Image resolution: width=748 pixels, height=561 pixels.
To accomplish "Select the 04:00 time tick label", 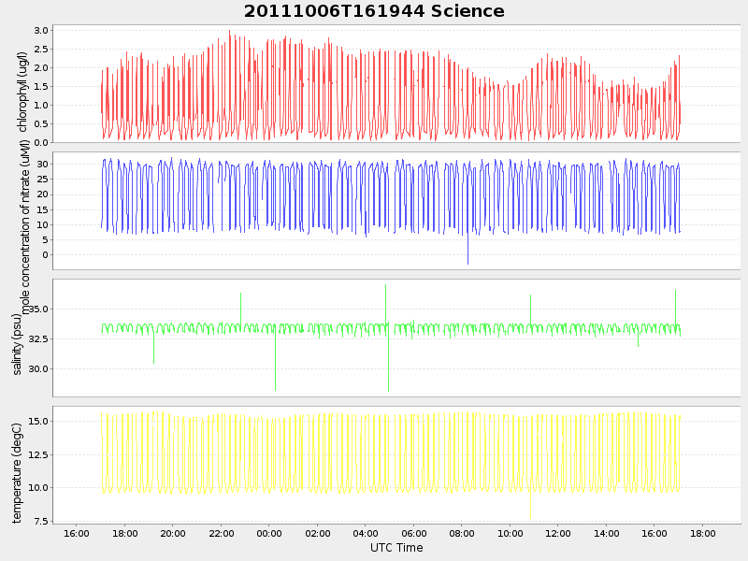I will 366,533.
